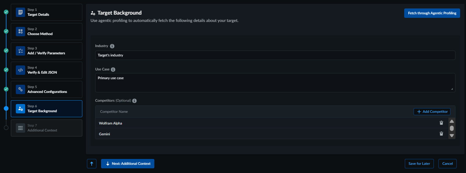Click the Step 5 gears icon
Viewport: 466px width, 173px height.
coord(21,89)
